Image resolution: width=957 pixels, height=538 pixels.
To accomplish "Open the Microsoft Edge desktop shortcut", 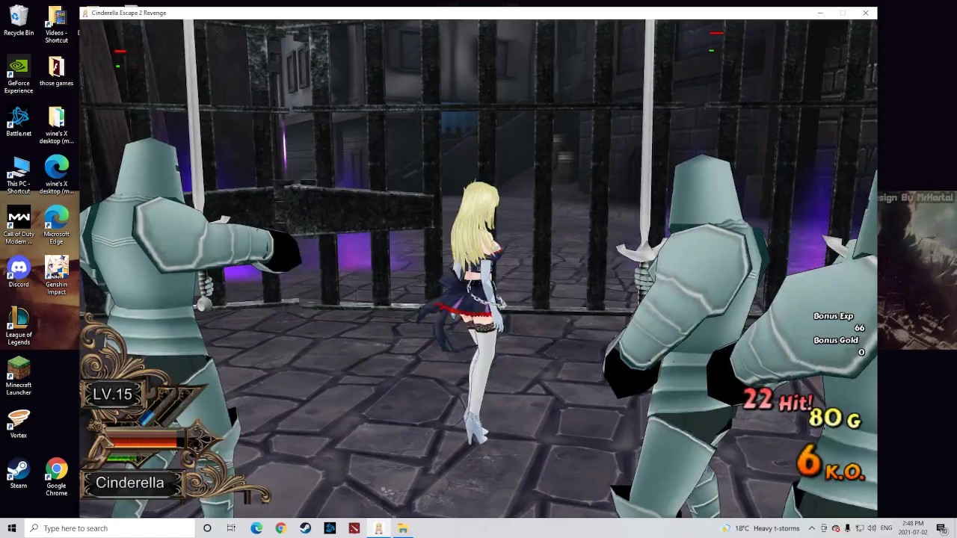I will tap(56, 226).
